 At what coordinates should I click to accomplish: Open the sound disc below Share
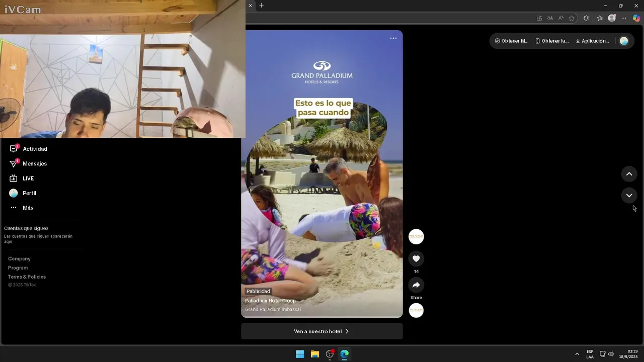pyautogui.click(x=416, y=311)
